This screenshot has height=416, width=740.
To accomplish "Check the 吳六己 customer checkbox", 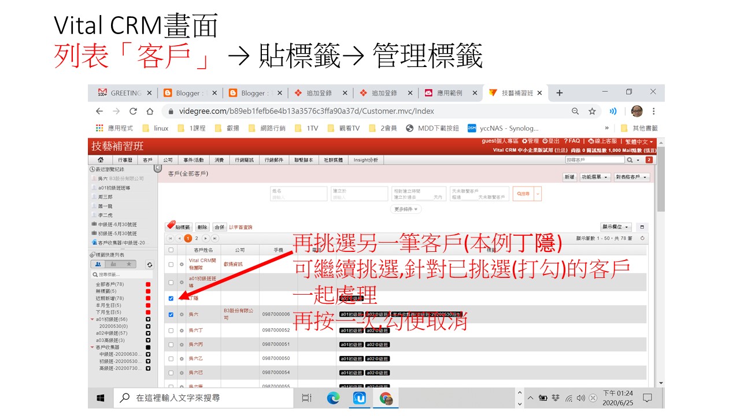I will (x=171, y=373).
